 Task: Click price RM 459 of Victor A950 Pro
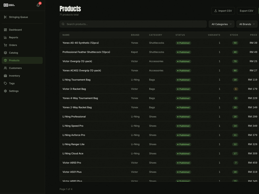tap(253, 163)
